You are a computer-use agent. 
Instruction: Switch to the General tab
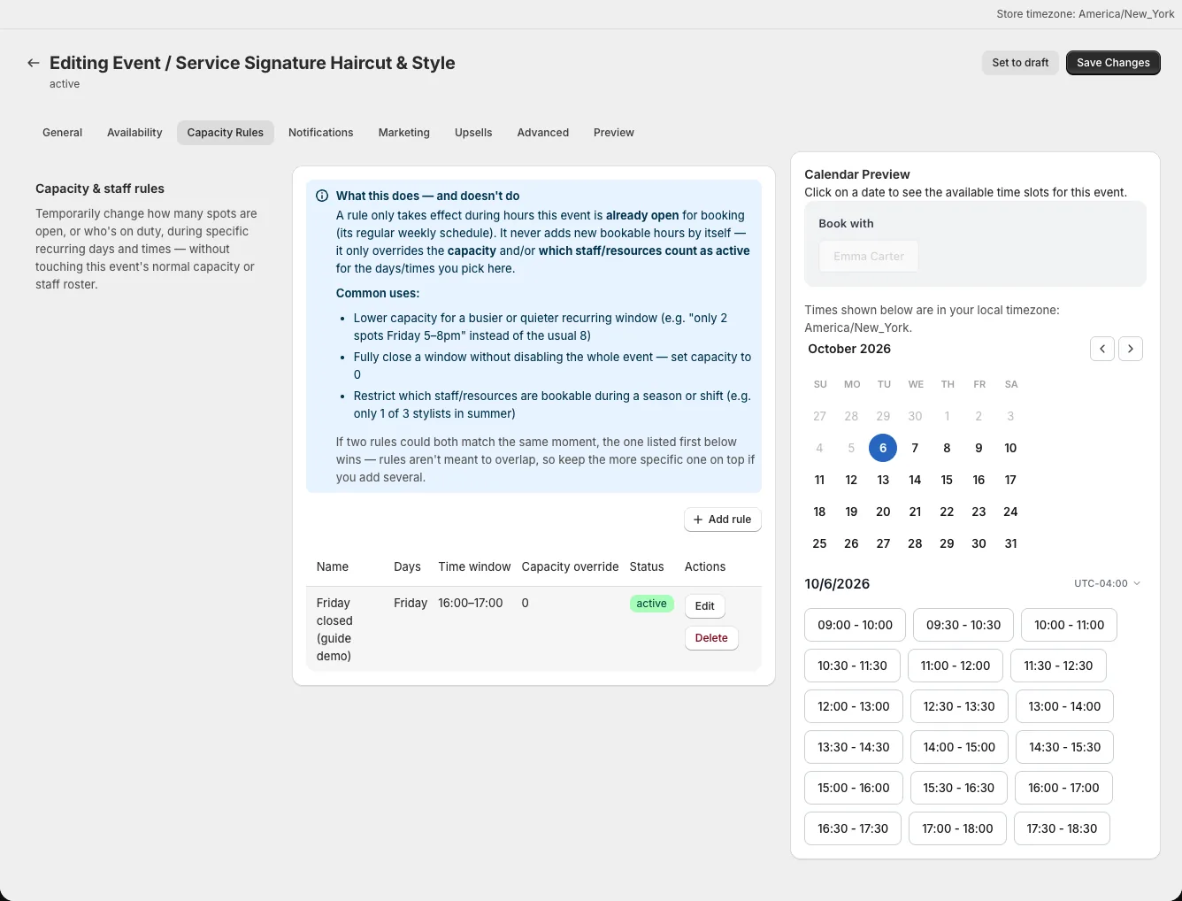(62, 133)
